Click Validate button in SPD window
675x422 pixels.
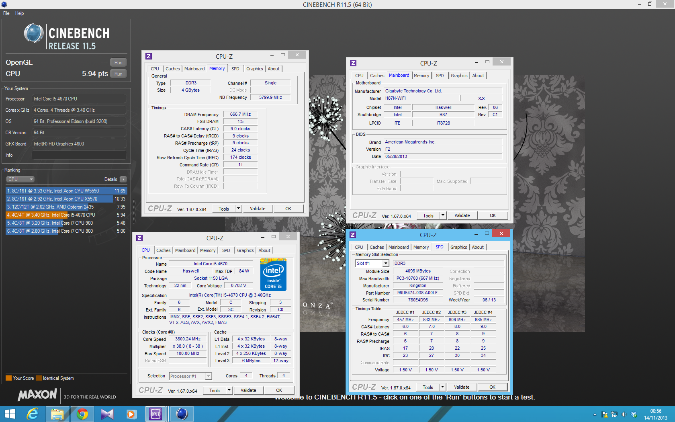462,387
